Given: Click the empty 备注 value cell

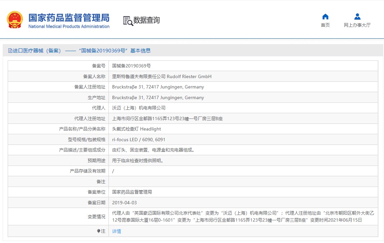Looking at the screenshot, I should click(243, 182).
